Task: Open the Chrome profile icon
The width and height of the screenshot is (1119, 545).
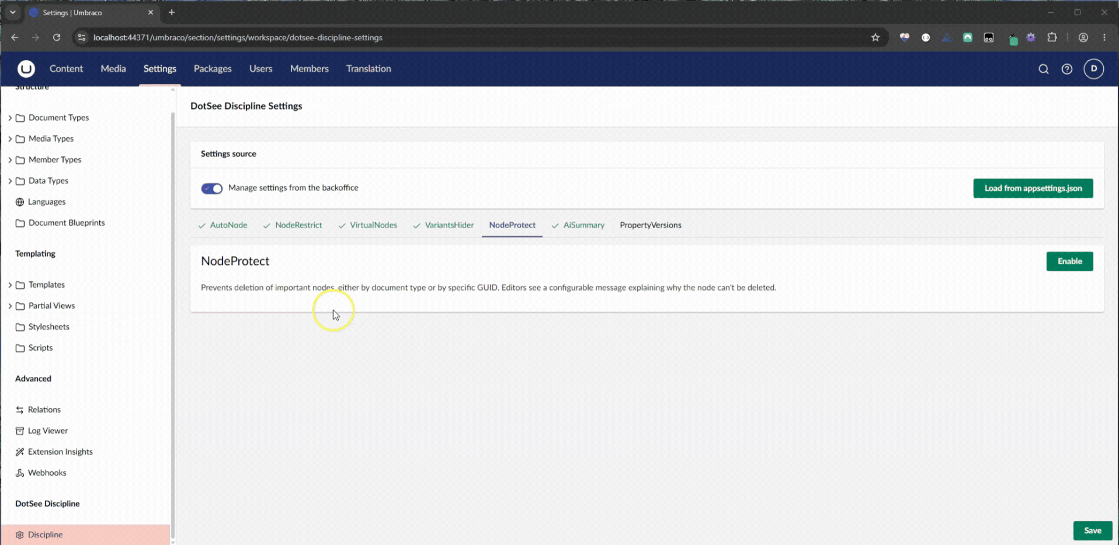Action: 1083,37
